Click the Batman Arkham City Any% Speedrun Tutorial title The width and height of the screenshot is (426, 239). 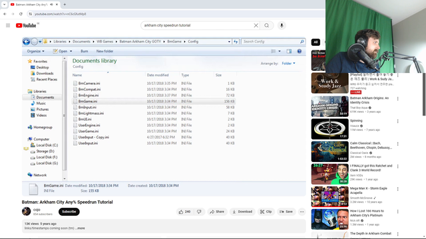pyautogui.click(x=67, y=202)
